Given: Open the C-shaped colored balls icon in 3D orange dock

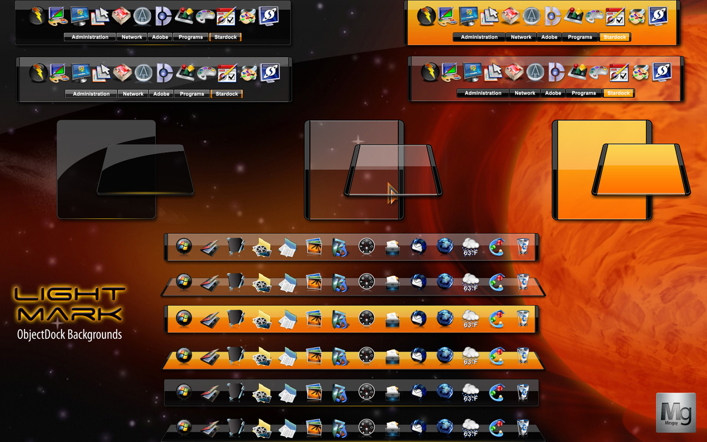Looking at the screenshot, I should pyautogui.click(x=497, y=356).
